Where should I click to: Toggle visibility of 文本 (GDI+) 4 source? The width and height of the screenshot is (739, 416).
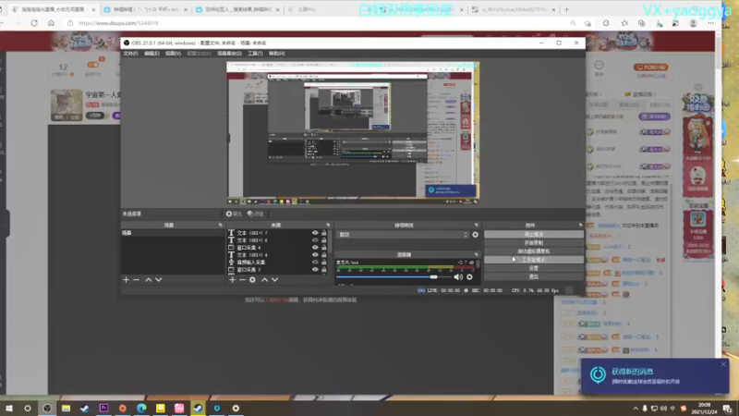(315, 255)
